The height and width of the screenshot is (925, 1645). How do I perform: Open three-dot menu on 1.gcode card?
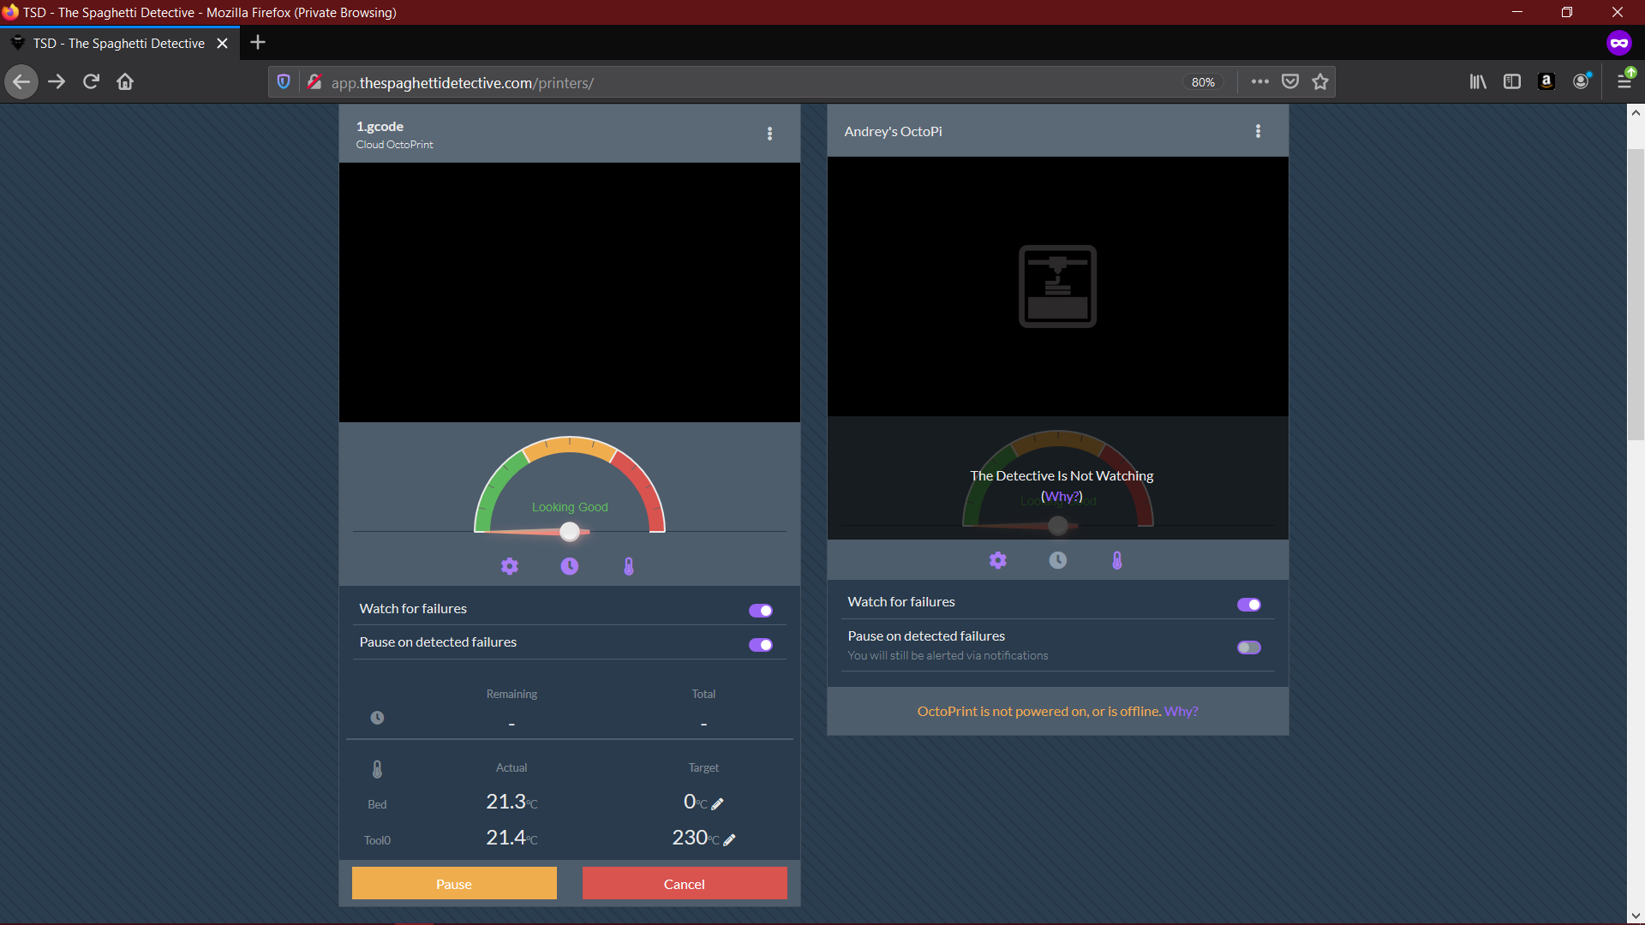pyautogui.click(x=770, y=134)
